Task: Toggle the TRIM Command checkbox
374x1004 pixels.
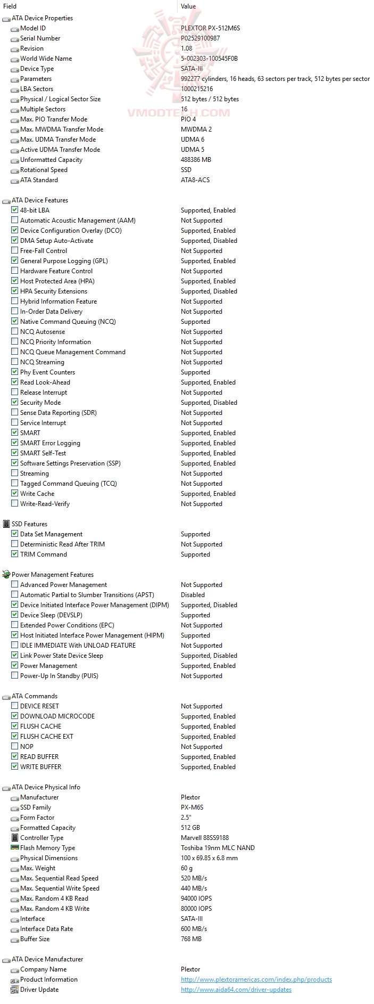Action: point(15,554)
